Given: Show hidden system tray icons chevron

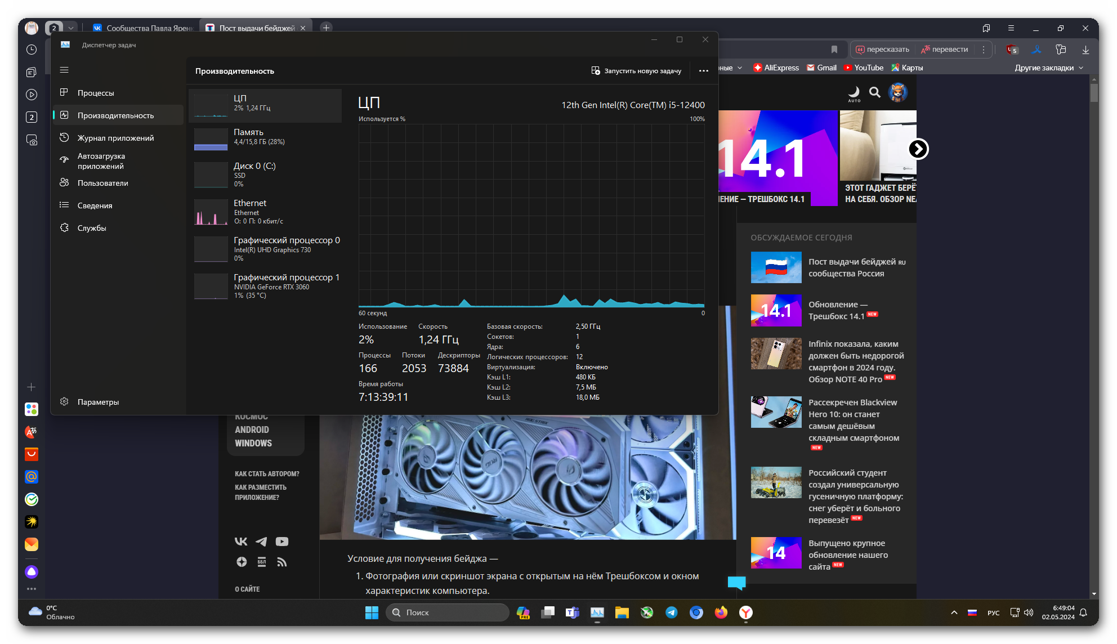Looking at the screenshot, I should pyautogui.click(x=954, y=612).
